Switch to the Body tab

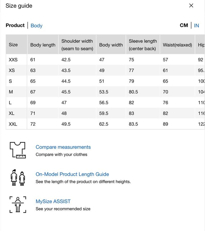coord(36,26)
